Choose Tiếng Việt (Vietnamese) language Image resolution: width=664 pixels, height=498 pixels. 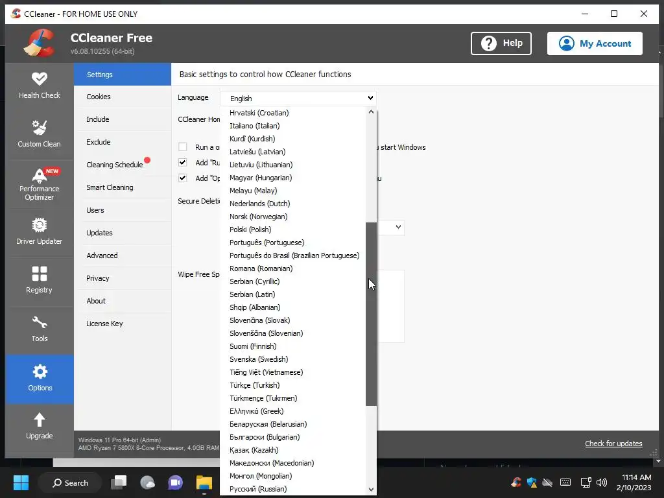coord(293,372)
